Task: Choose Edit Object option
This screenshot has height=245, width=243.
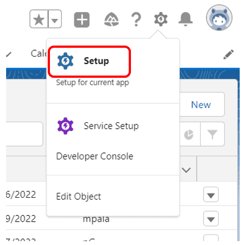Action: (x=78, y=196)
